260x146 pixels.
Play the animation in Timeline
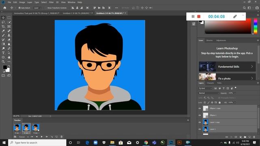point(41,137)
